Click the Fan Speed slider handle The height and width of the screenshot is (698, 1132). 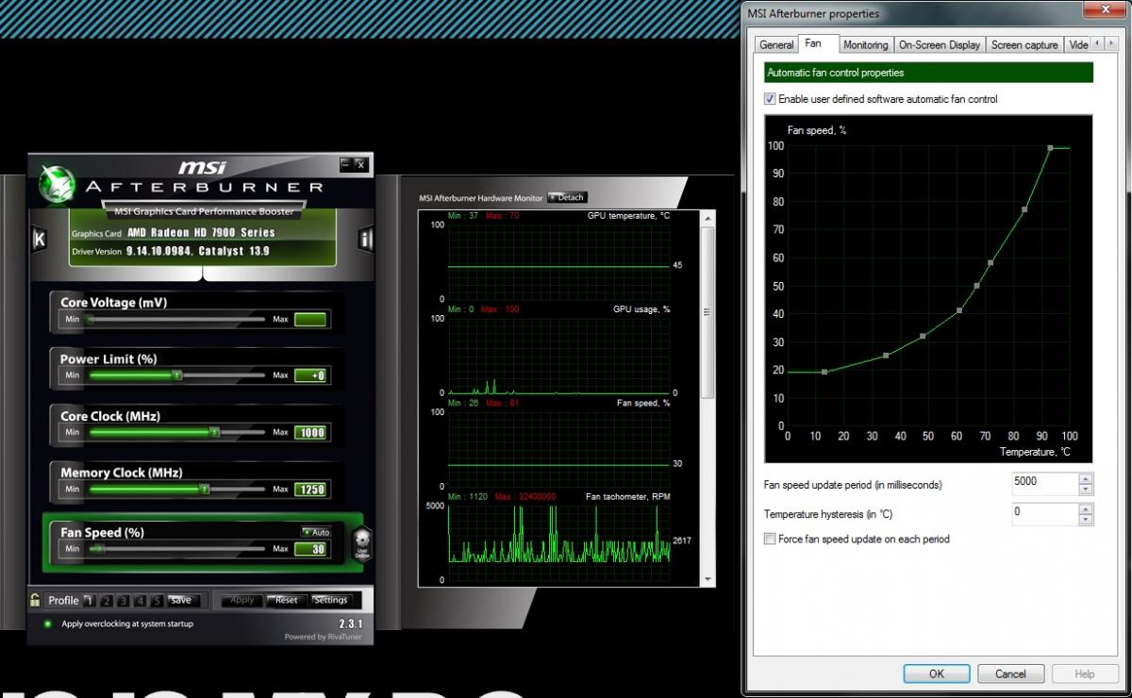click(99, 548)
